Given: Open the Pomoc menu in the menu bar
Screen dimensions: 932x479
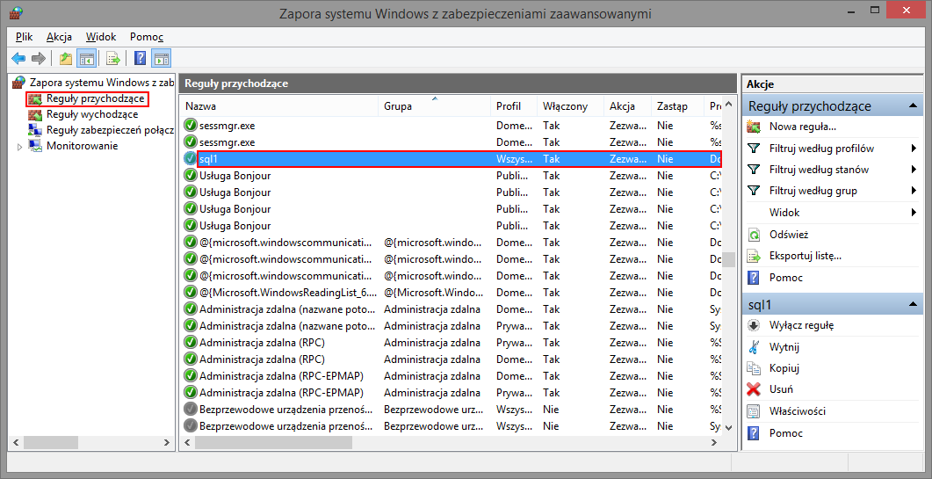Looking at the screenshot, I should tap(147, 37).
